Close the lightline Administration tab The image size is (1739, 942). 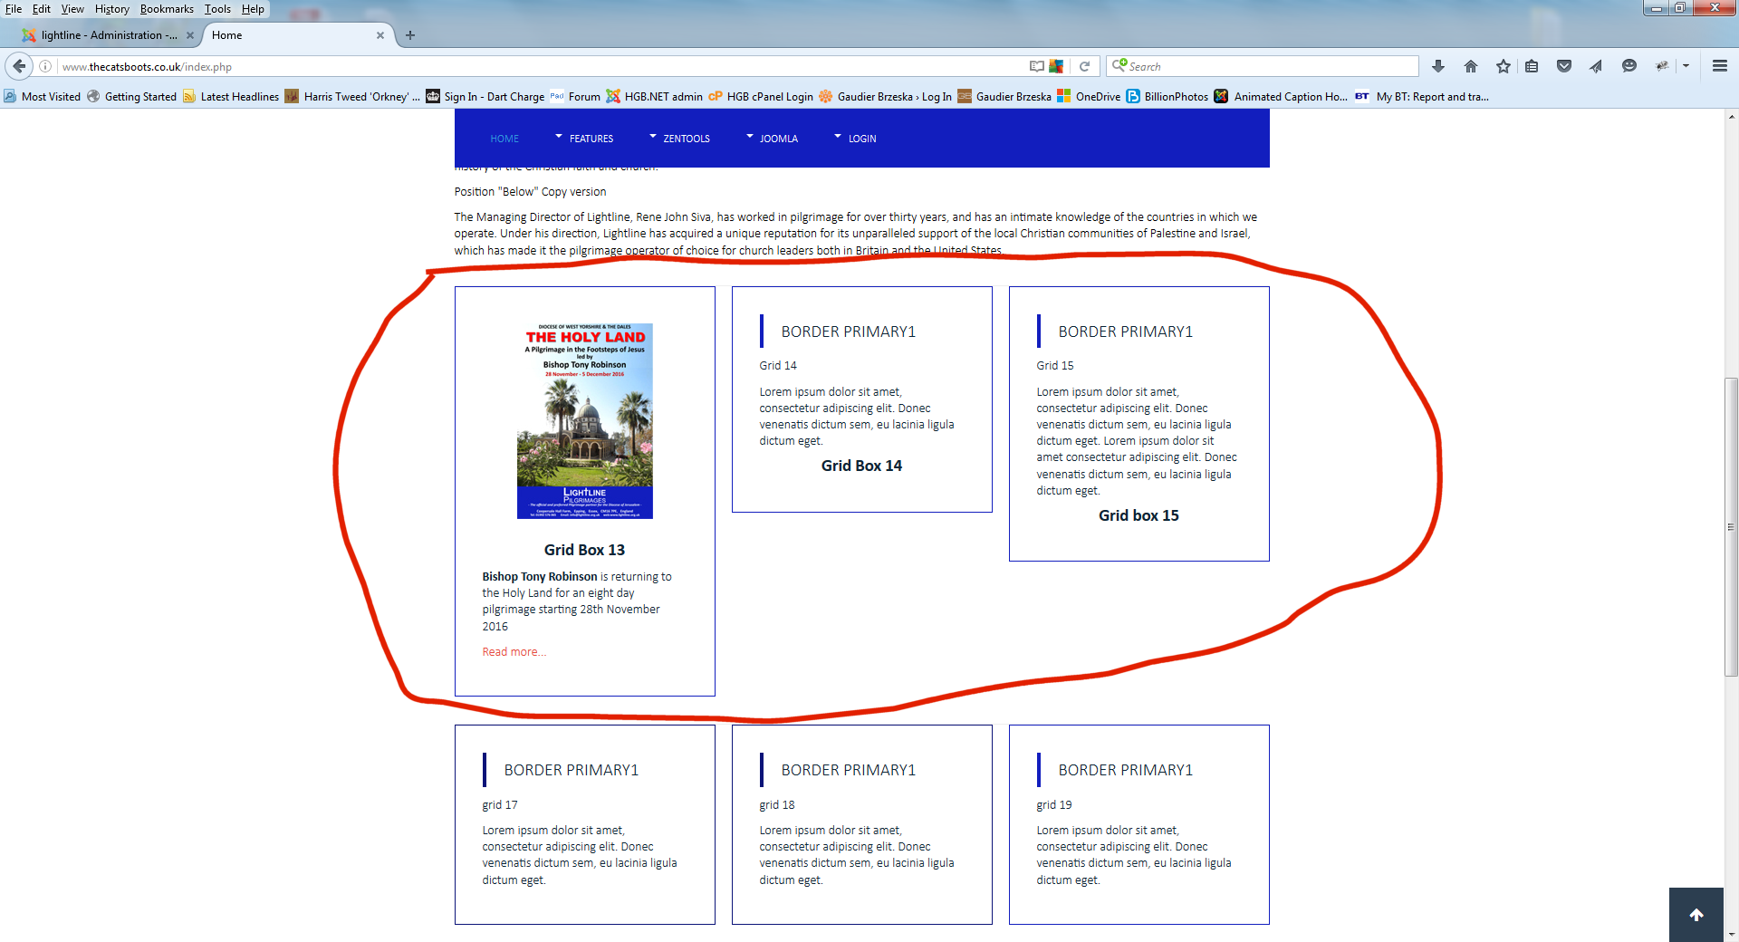tap(190, 35)
